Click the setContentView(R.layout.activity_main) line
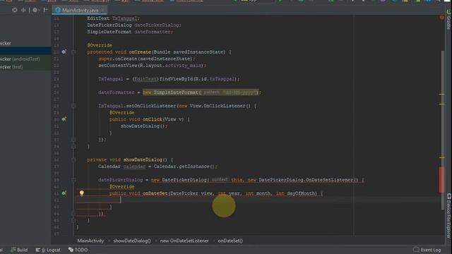Viewport: 452px width, 254px height. [x=153, y=66]
